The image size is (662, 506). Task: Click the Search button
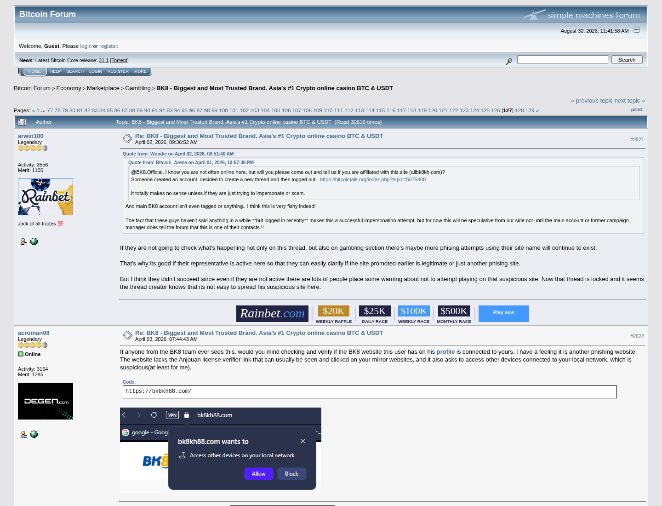tap(627, 60)
